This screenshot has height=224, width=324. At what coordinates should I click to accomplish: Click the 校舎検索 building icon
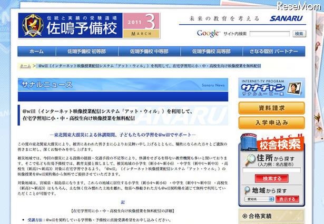tap(248, 142)
